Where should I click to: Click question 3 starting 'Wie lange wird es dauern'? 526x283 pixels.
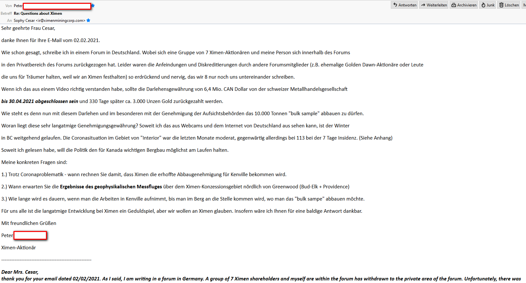[x=183, y=199]
